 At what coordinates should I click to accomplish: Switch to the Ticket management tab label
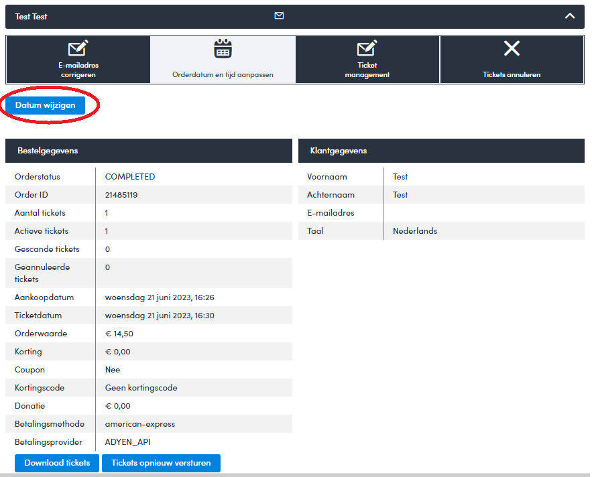pyautogui.click(x=367, y=70)
